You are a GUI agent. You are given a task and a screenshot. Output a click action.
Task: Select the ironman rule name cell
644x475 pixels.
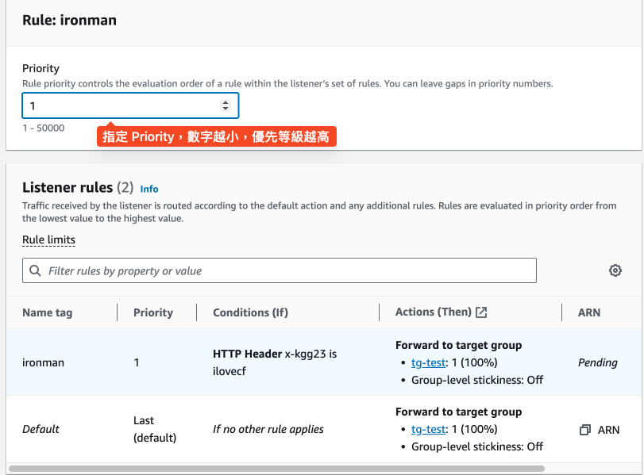[x=44, y=362]
